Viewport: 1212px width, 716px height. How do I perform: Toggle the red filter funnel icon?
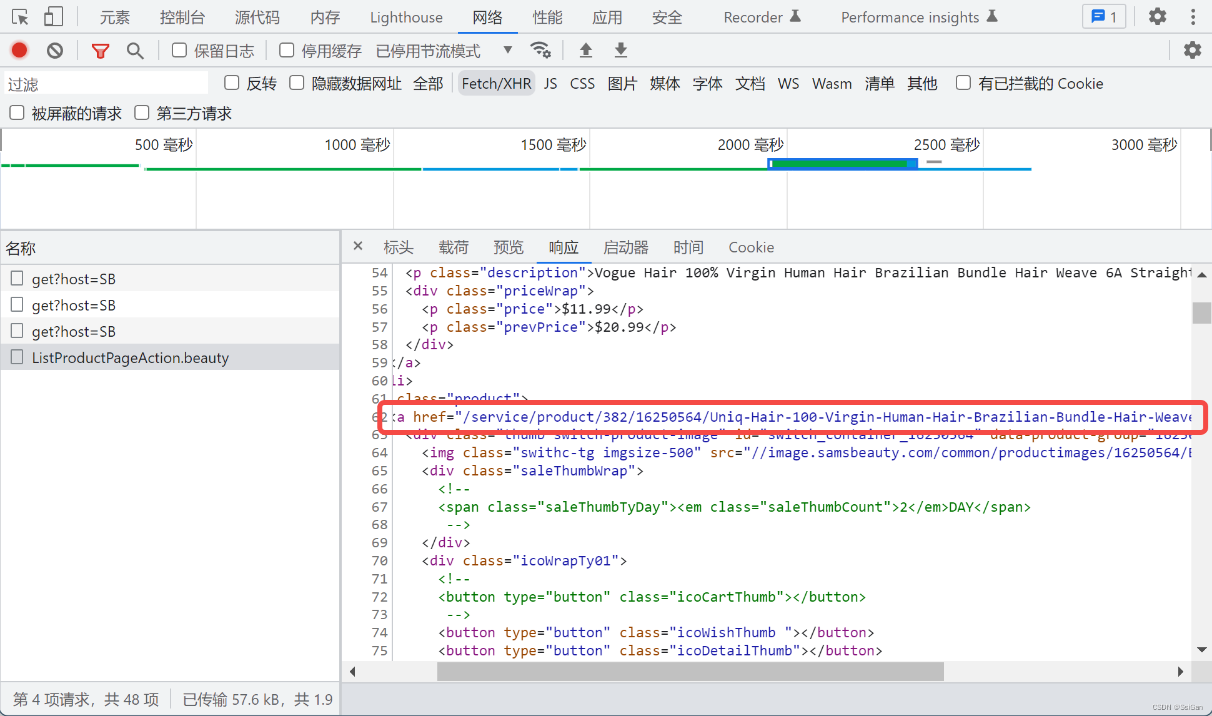pyautogui.click(x=100, y=51)
